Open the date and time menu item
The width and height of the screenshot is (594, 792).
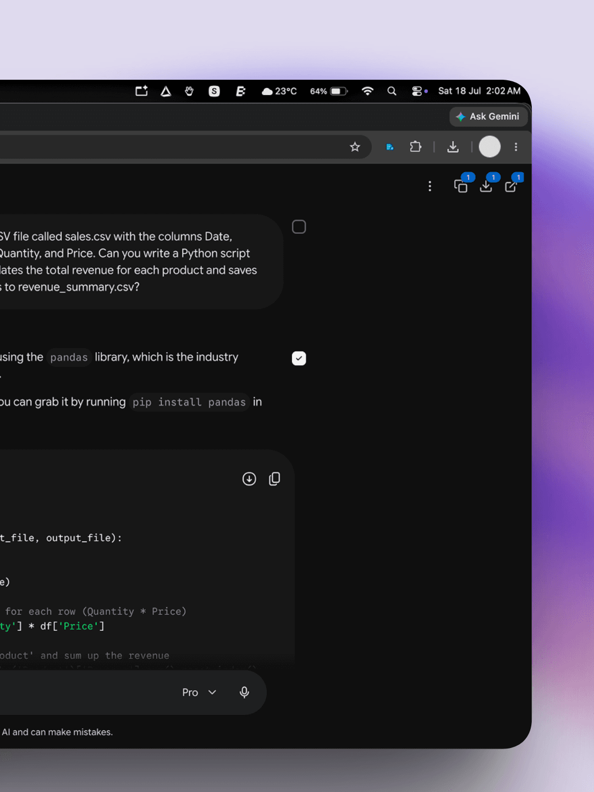[479, 91]
